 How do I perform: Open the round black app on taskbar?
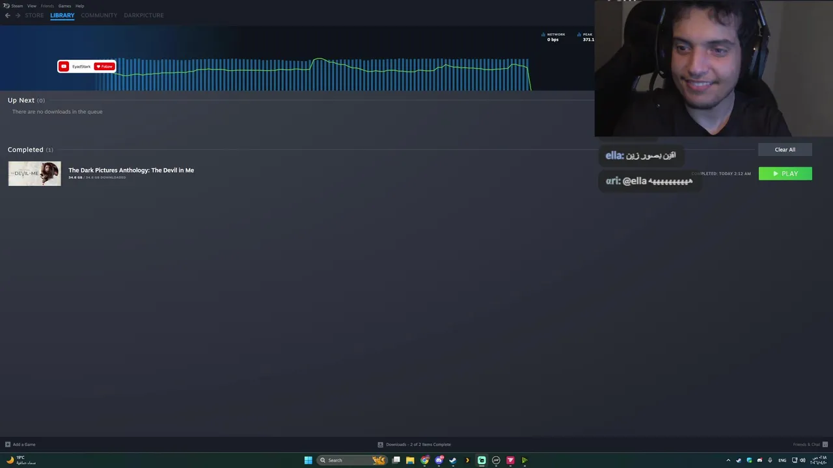coord(496,460)
